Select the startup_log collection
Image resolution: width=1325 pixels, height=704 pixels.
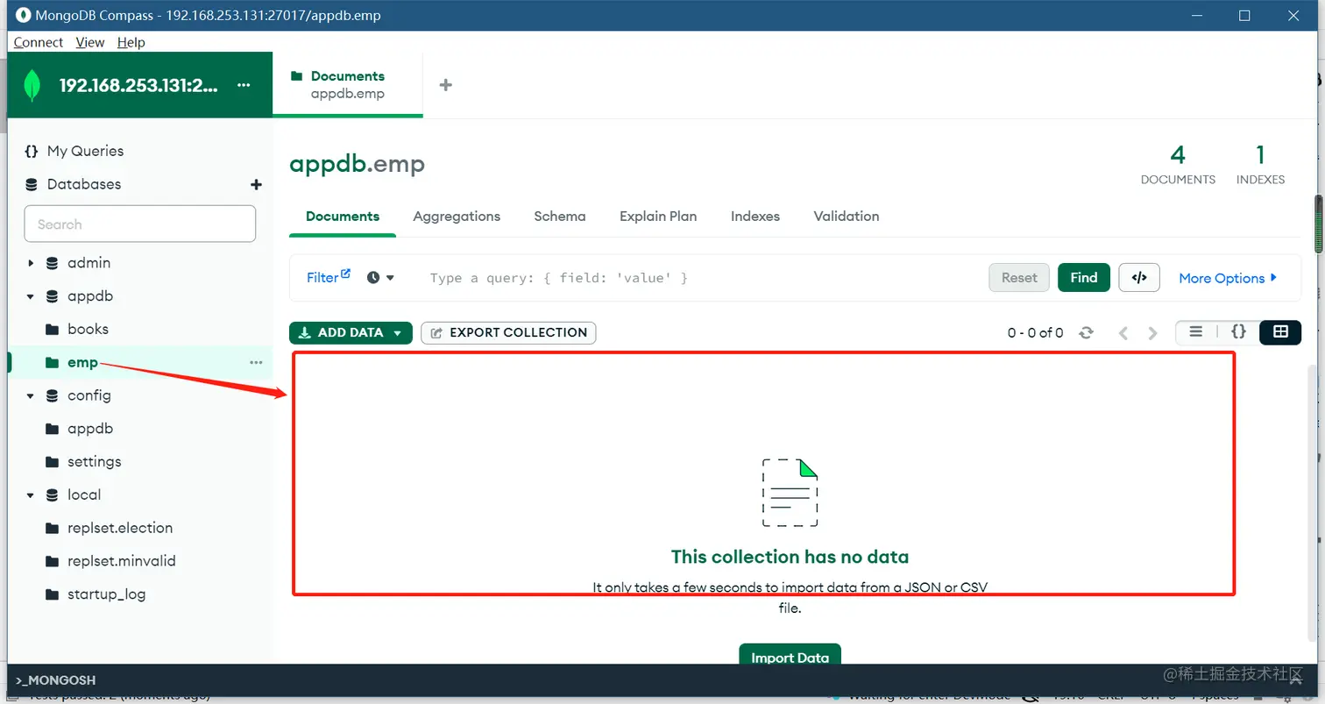140,594
